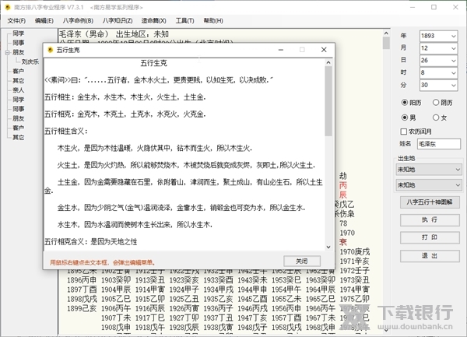Image resolution: width=467 pixels, height=337 pixels.
Task: Click the 1914甲寅 entry in the year table
Action: 150,290
